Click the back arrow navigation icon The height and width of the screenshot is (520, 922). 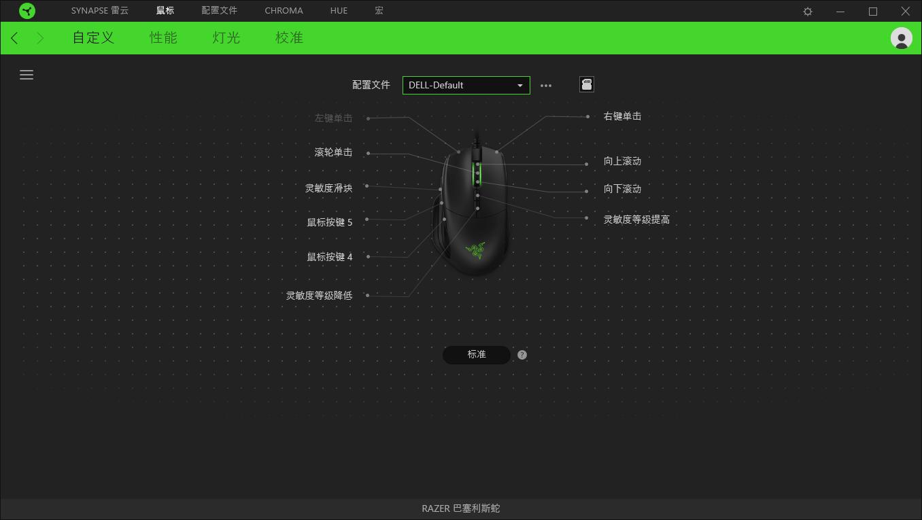tap(14, 38)
